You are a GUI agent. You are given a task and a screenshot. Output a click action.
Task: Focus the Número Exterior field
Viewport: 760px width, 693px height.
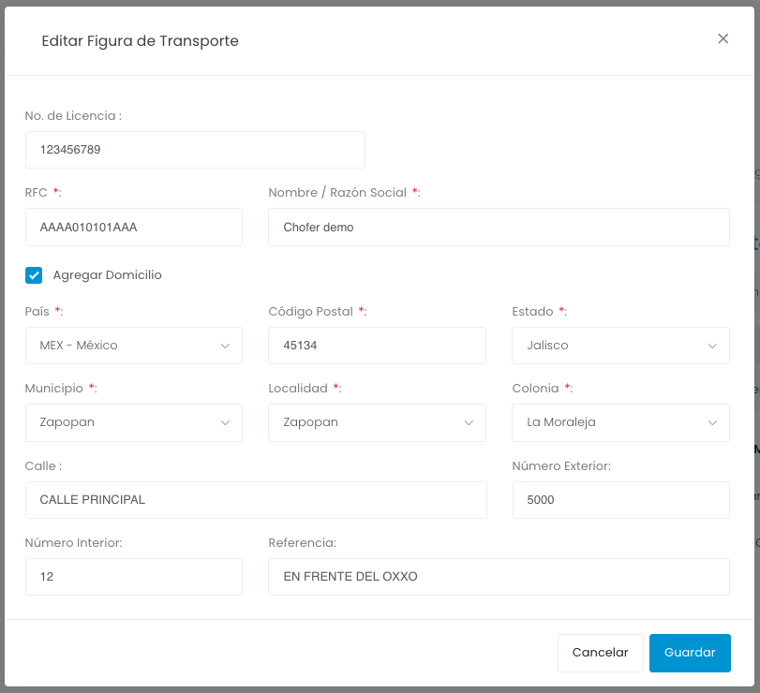click(621, 500)
